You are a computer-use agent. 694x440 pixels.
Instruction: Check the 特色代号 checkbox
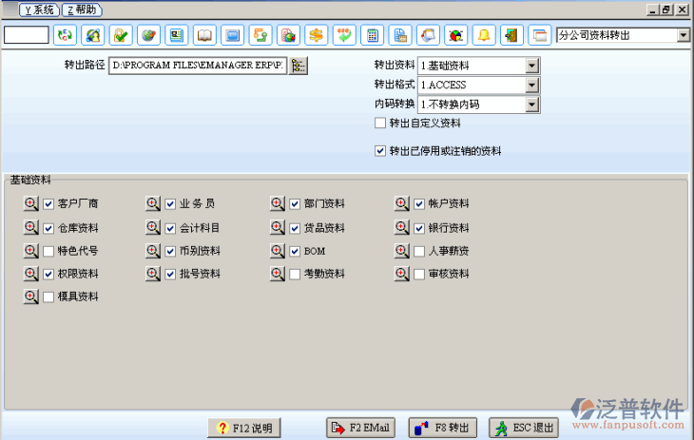pos(48,252)
